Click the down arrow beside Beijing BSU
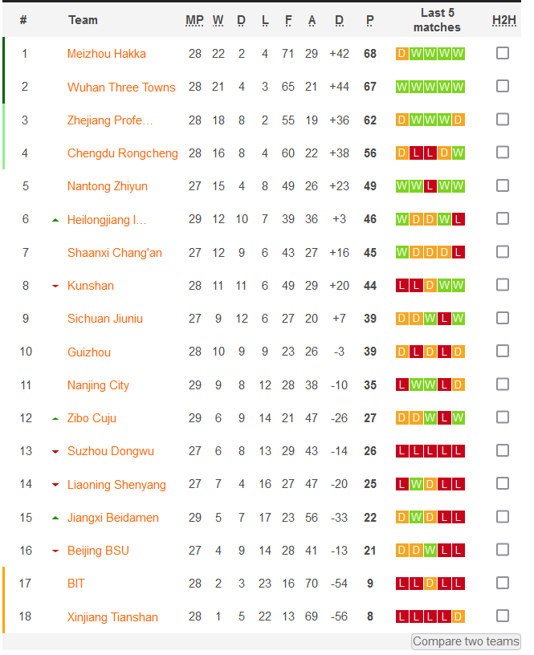 coord(54,550)
